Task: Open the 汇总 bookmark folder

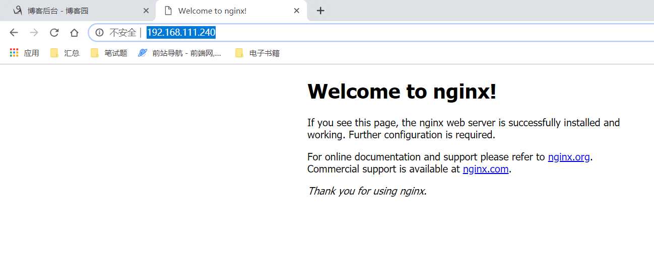Action: point(65,53)
